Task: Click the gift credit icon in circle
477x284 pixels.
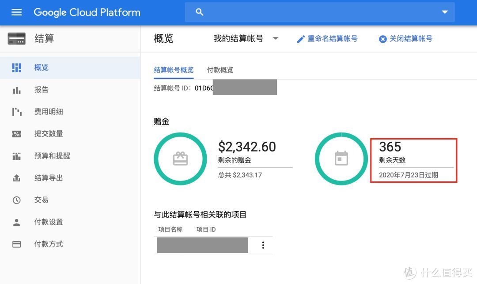Action: (180, 159)
